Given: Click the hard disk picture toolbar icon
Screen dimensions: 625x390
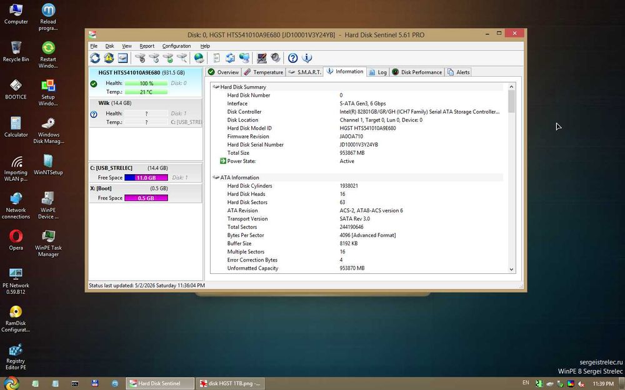Looking at the screenshot, I should 122,58.
